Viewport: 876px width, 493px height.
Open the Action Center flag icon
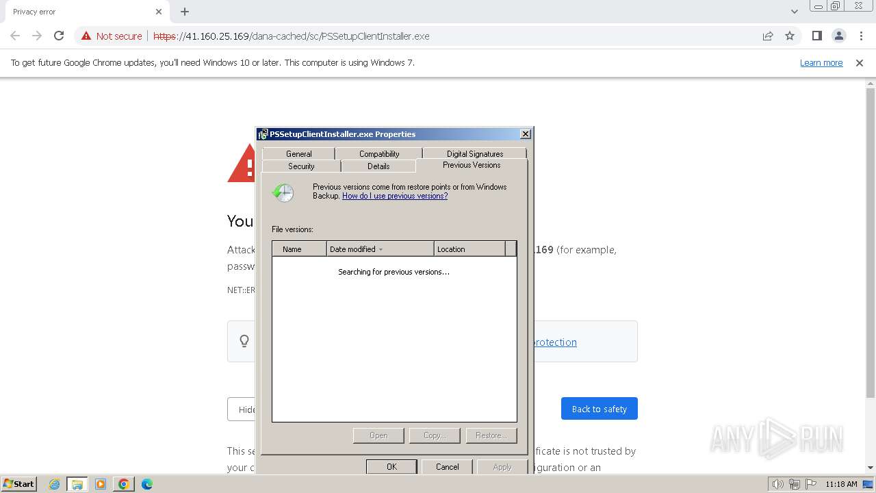pos(811,484)
